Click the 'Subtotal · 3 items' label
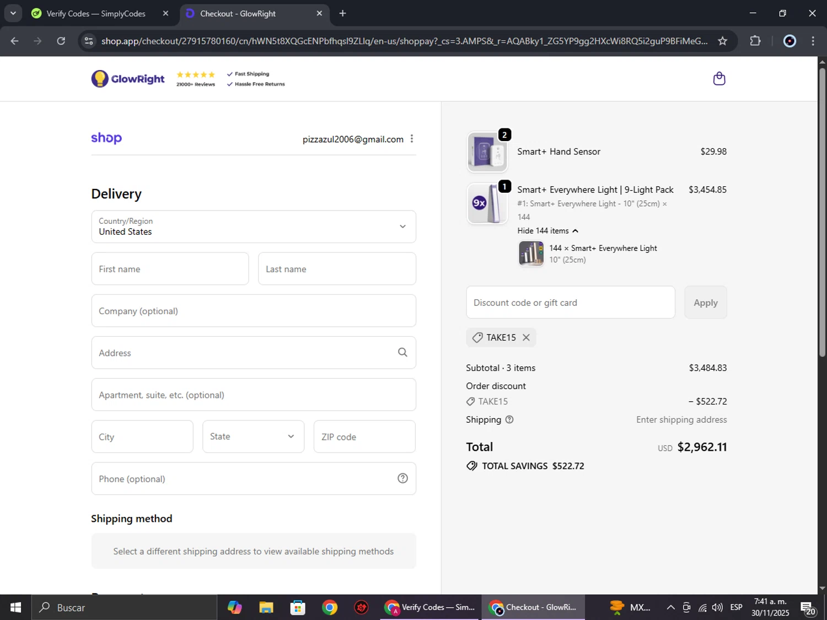This screenshot has height=620, width=827. pyautogui.click(x=501, y=368)
